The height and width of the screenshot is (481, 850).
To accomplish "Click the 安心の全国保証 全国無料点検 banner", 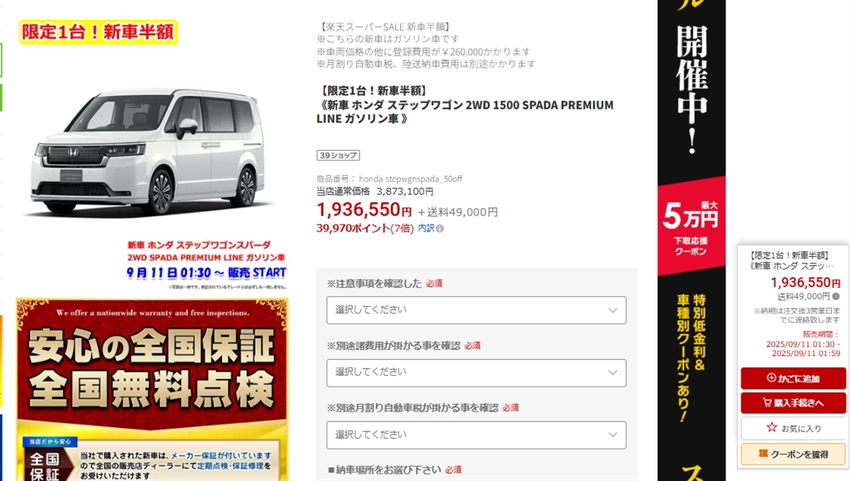I will 153,389.
